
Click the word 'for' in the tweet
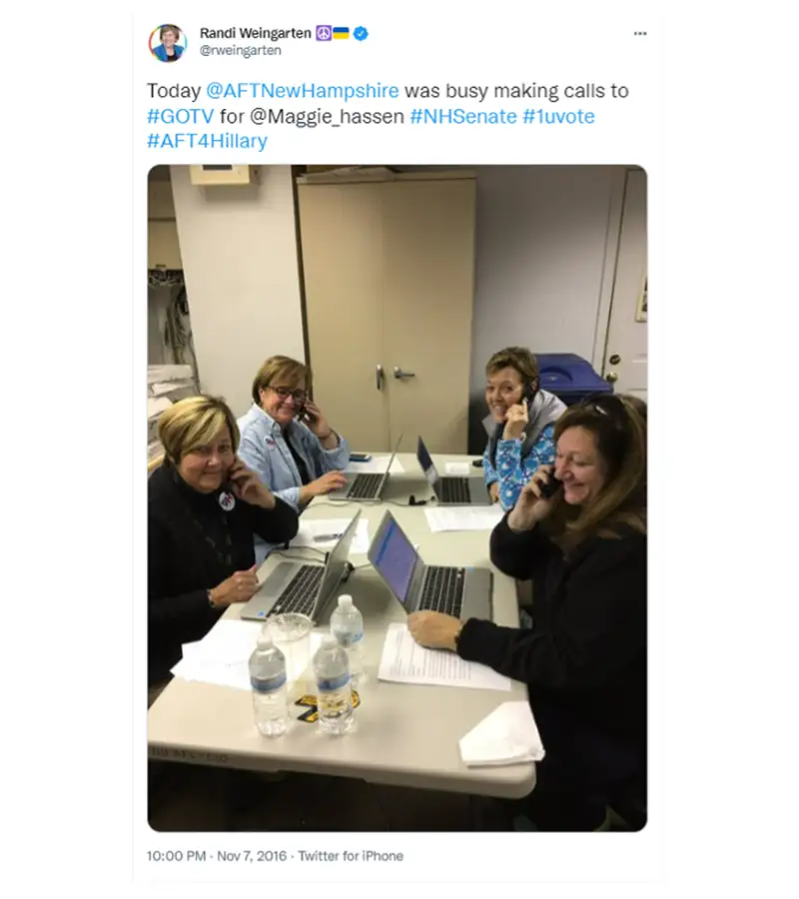click(x=232, y=117)
